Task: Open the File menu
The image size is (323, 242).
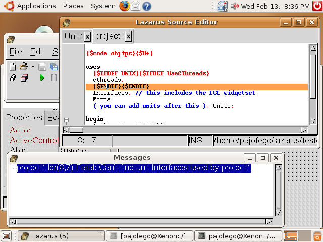Action: click(16, 52)
